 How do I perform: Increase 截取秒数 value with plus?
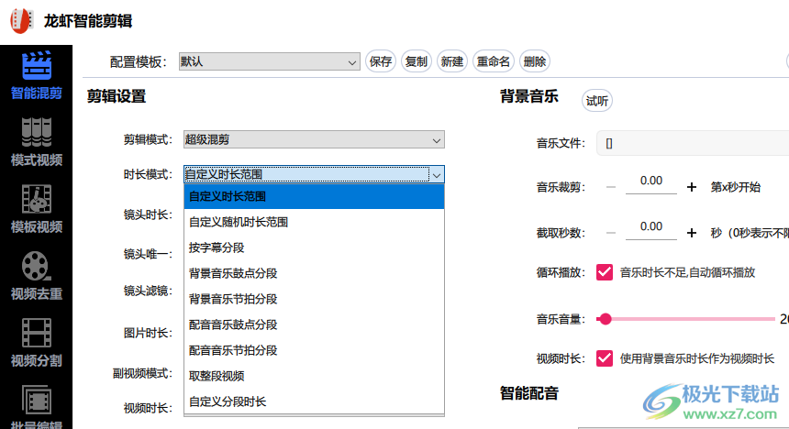tap(692, 233)
